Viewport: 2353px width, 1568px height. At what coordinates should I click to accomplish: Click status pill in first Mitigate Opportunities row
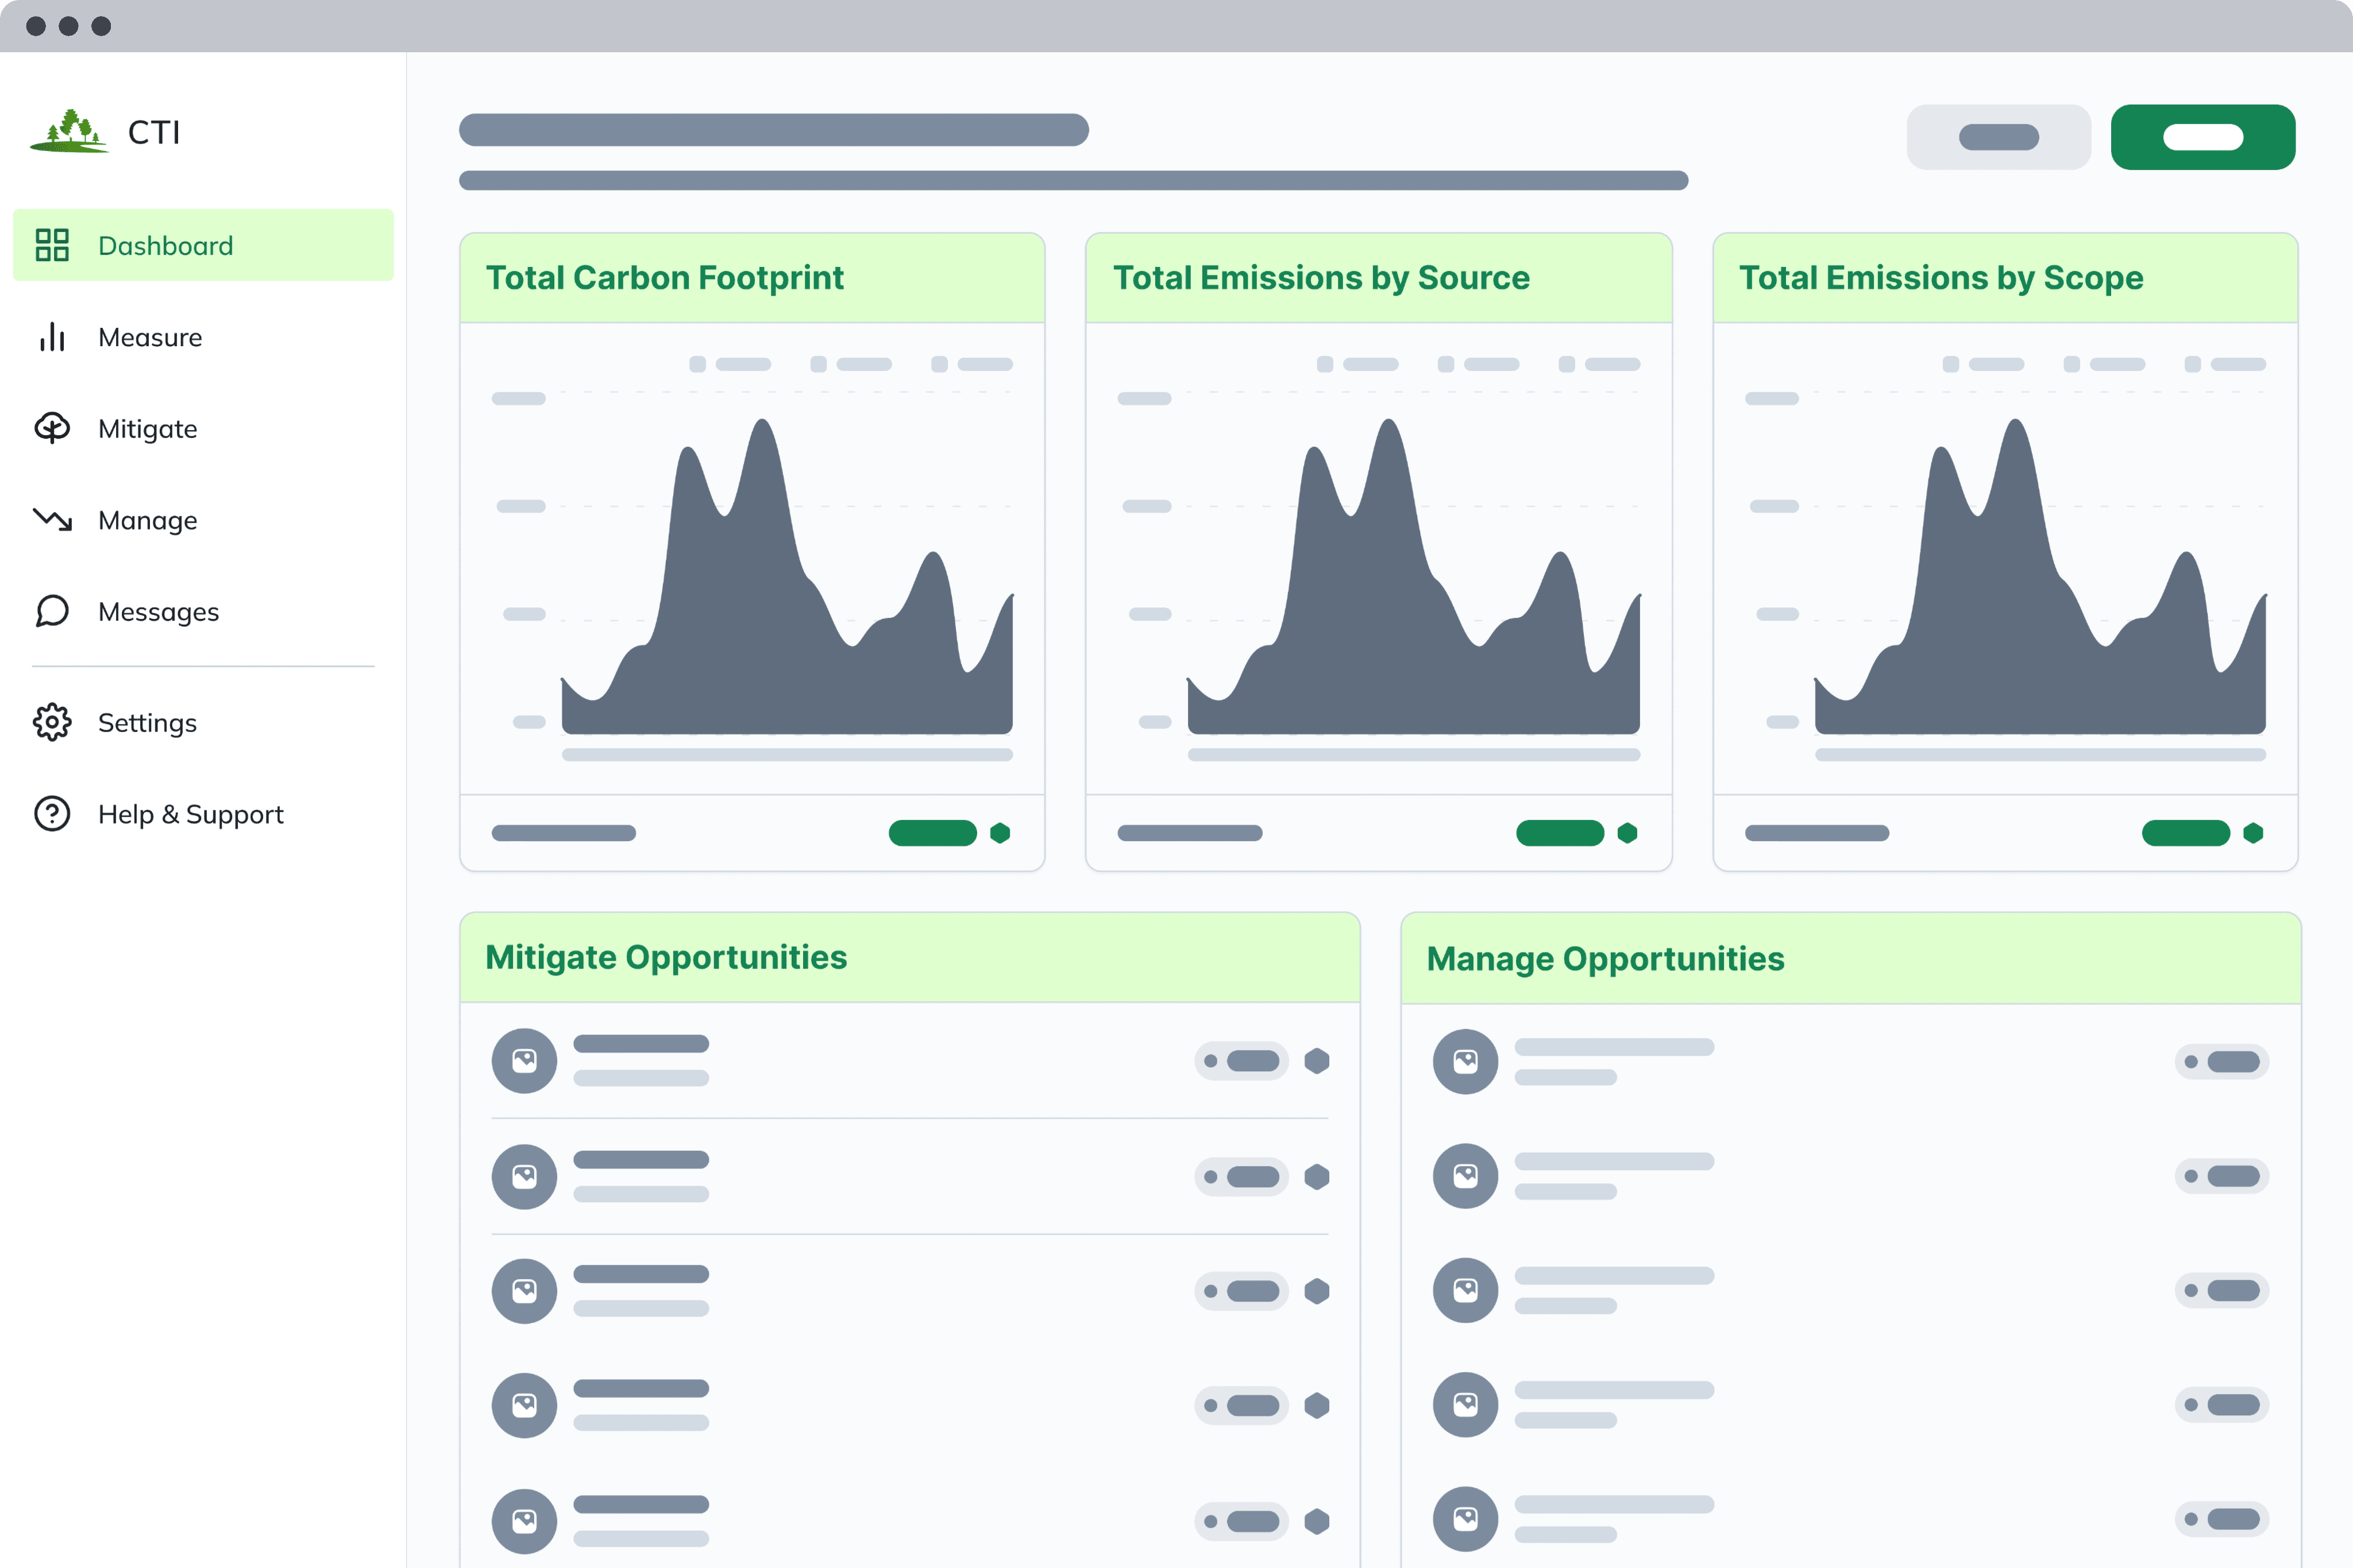click(1241, 1061)
